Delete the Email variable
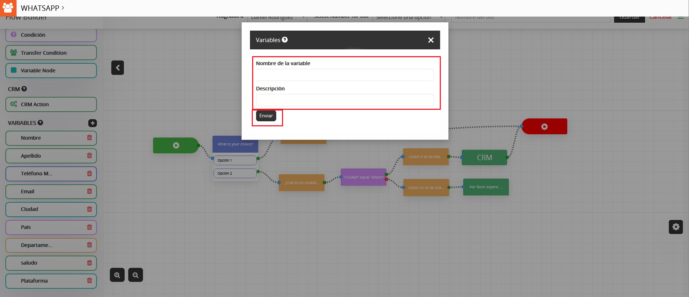The height and width of the screenshot is (297, 689). (89, 191)
